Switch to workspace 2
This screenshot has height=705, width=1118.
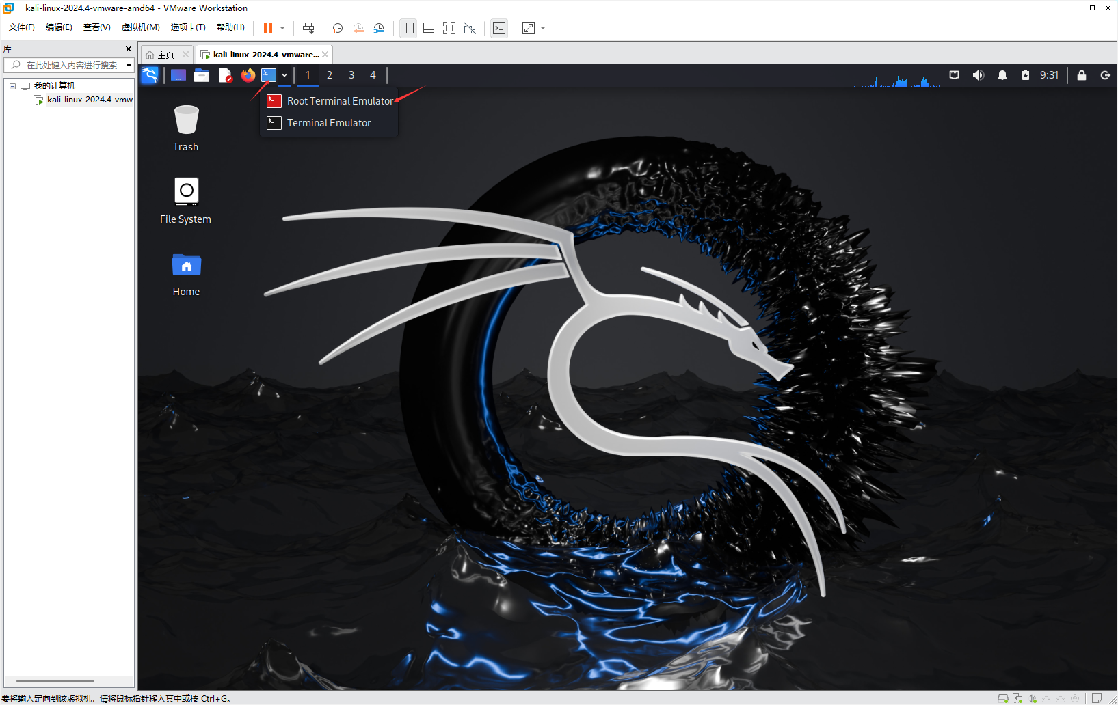tap(330, 75)
